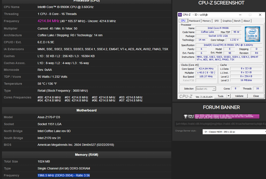Click the highlighted '1966.5 MHz (DDR3-3934) - Ratio 3:56'
Image resolution: width=266 pixels, height=179 pixels.
pos(64,176)
